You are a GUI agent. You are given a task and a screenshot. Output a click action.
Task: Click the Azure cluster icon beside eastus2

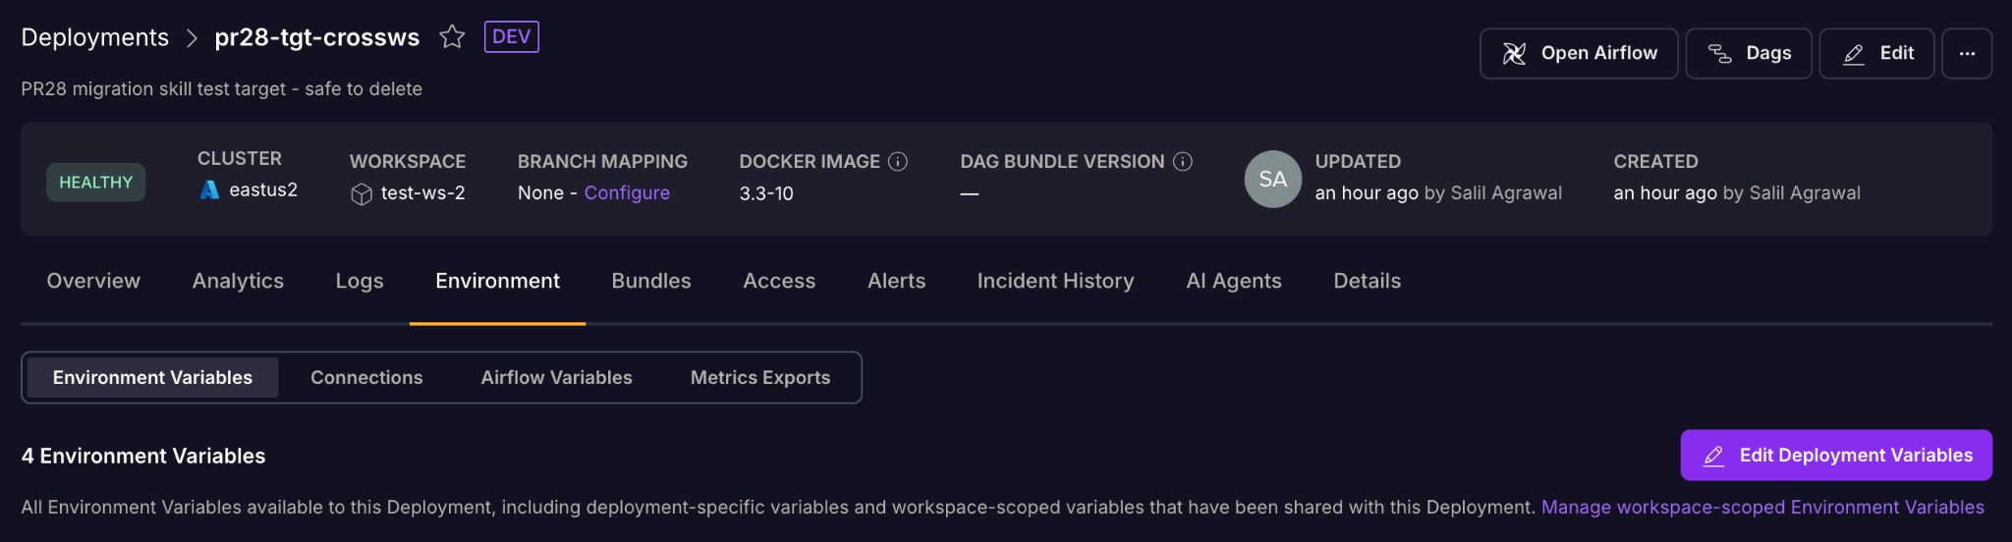click(x=209, y=190)
